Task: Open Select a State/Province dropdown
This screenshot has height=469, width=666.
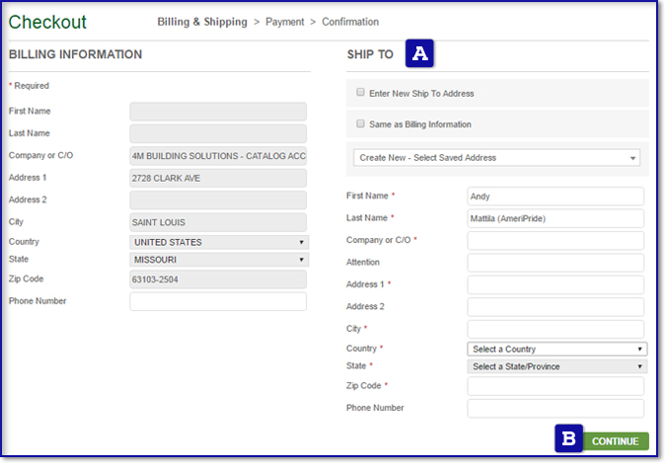Action: point(556,366)
